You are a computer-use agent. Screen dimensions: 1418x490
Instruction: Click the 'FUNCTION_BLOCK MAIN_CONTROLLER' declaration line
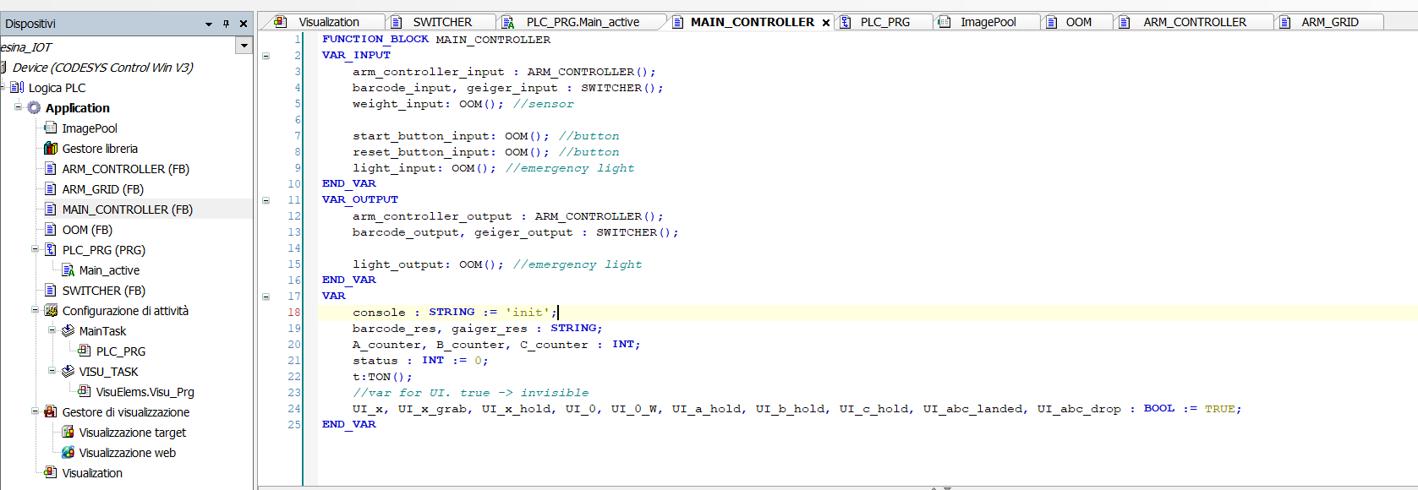tap(435, 39)
